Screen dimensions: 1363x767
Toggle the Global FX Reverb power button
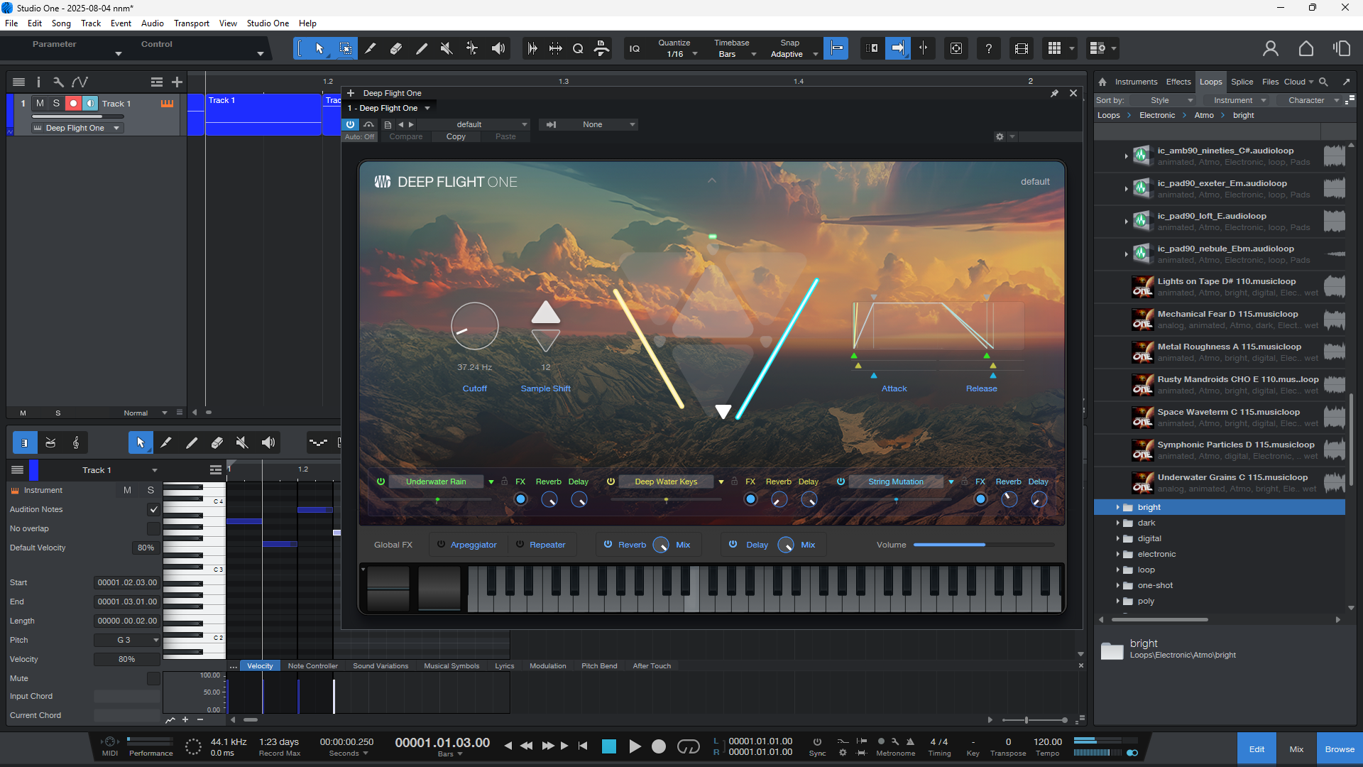point(608,545)
